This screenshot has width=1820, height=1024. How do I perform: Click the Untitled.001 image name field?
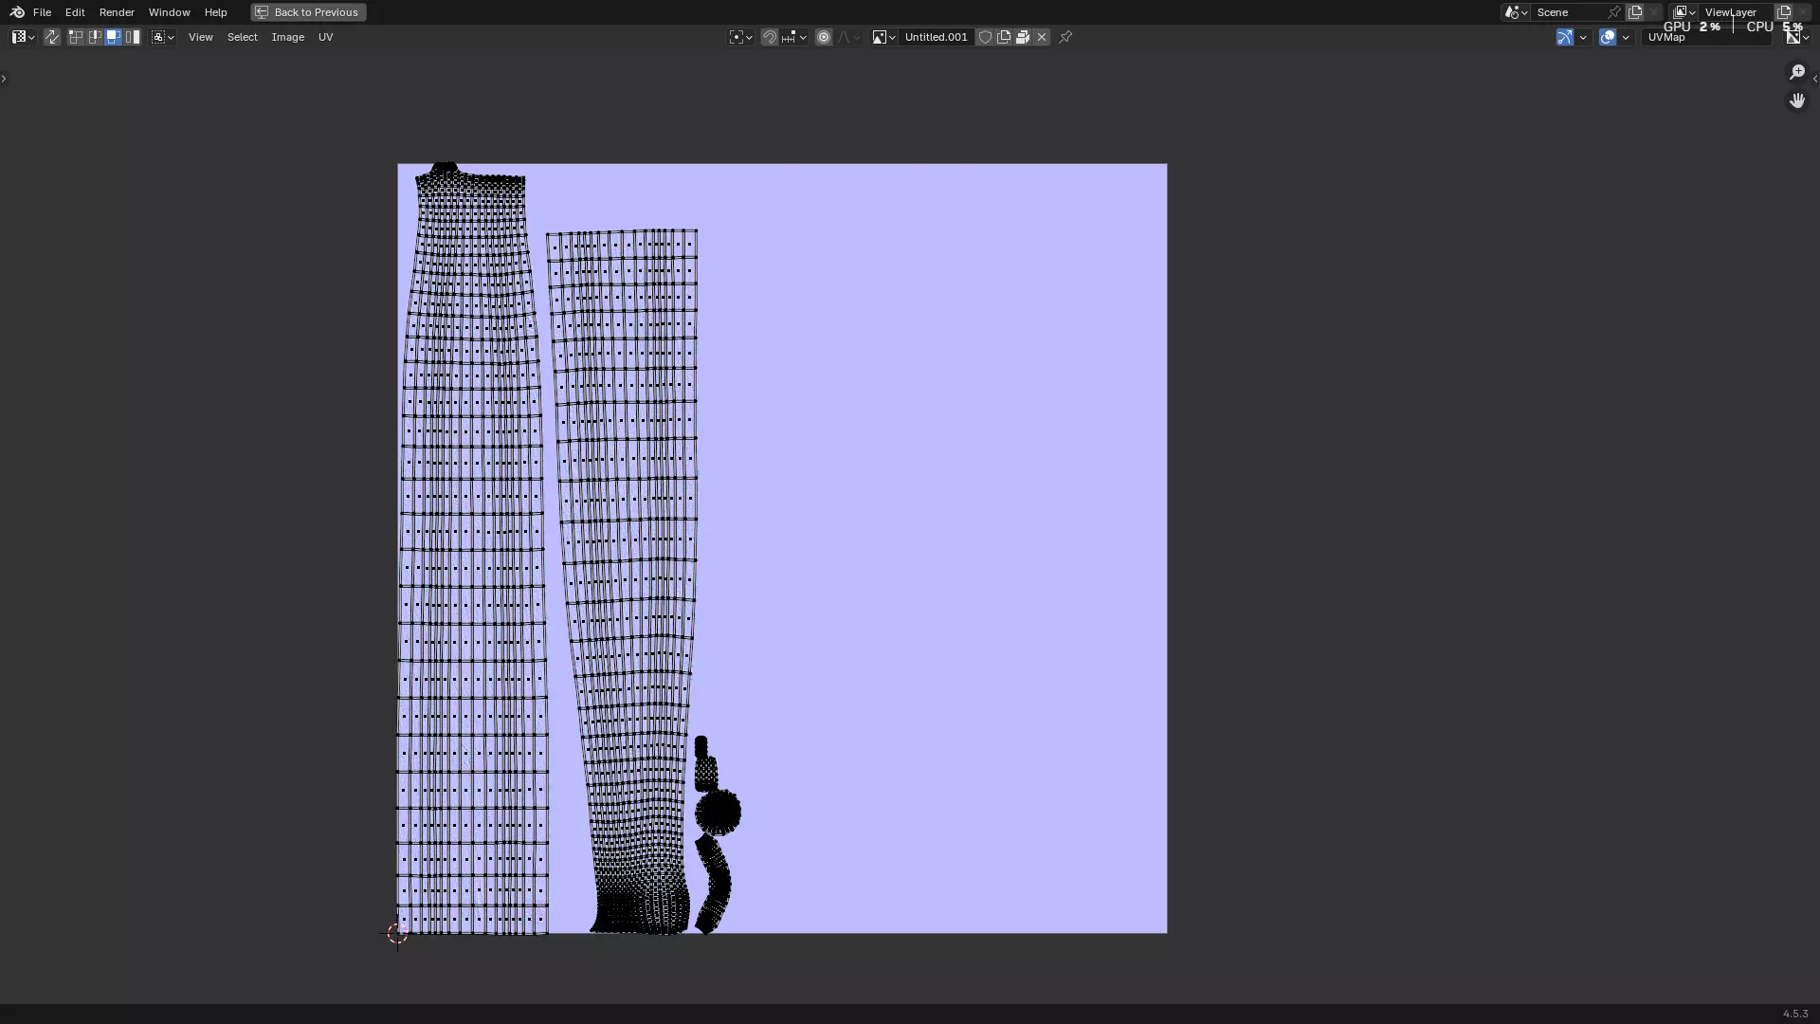(937, 37)
